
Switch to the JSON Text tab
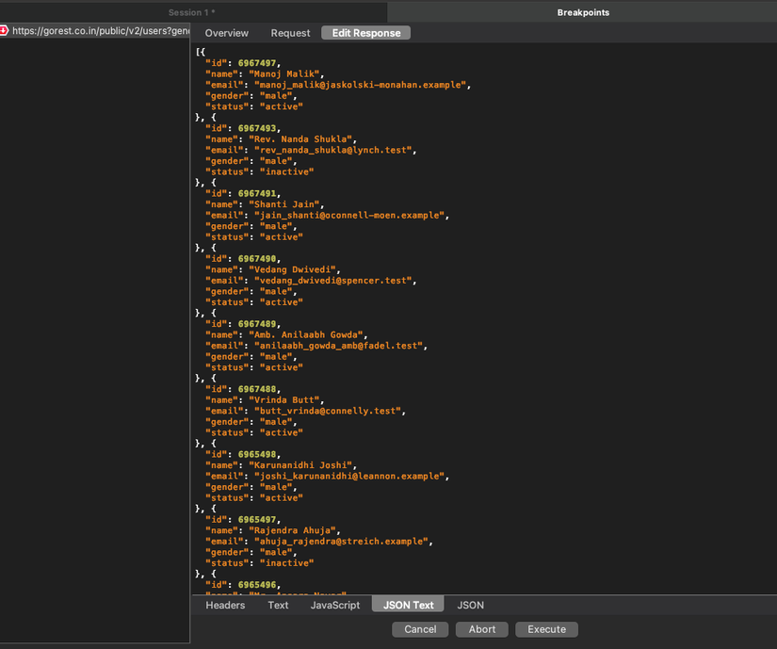click(x=407, y=605)
